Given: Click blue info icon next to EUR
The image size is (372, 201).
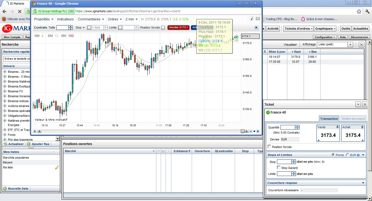Looking at the screenshot, I should click(358, 155).
